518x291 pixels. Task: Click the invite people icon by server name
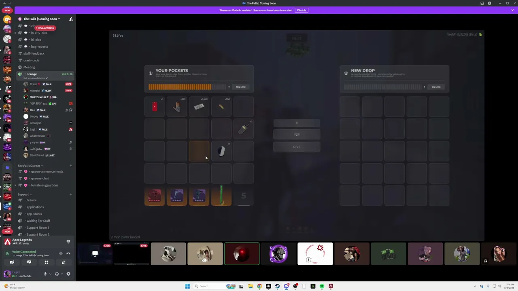[71, 19]
